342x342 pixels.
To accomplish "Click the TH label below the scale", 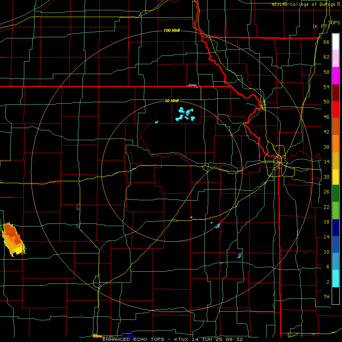I will point(326,297).
